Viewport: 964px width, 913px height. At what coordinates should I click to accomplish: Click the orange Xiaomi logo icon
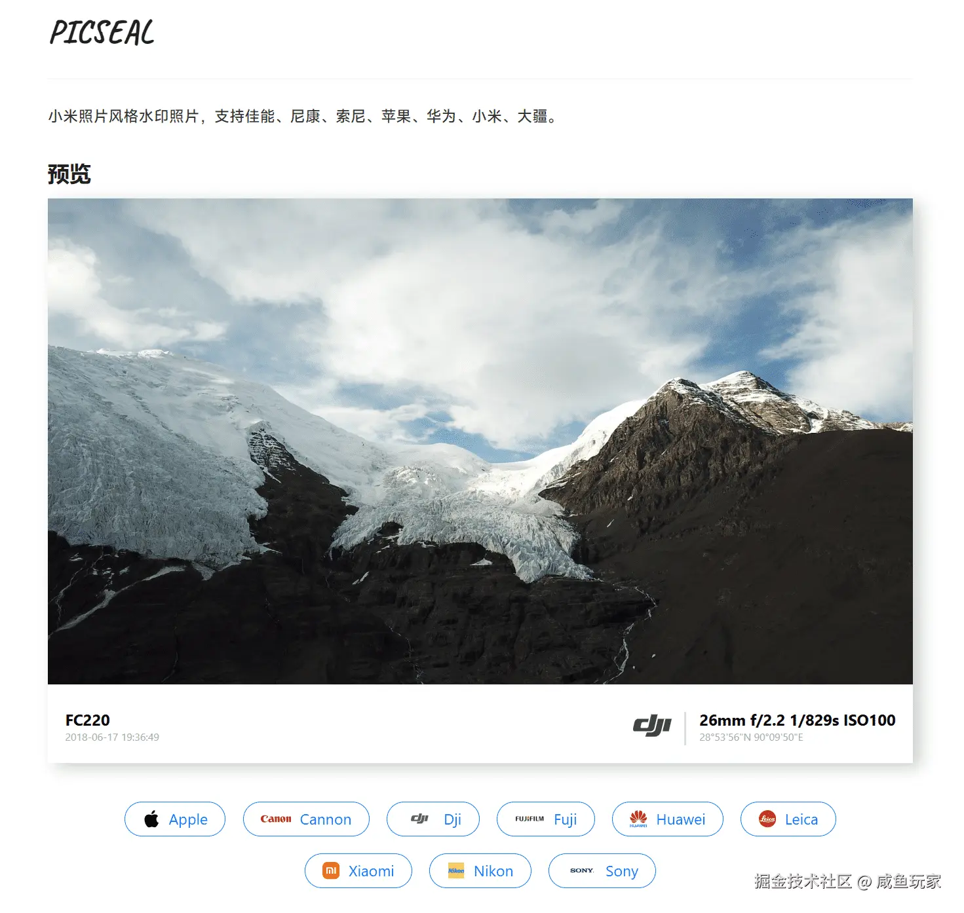(331, 870)
